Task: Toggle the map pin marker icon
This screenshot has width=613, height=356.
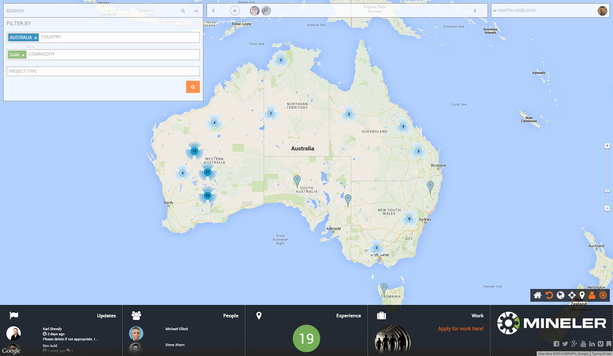Action: 582,295
